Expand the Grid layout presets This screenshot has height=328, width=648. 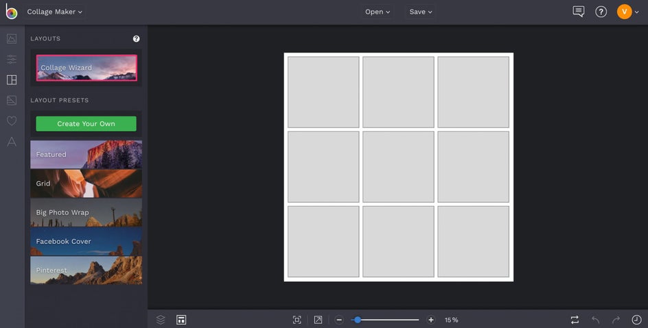(86, 184)
